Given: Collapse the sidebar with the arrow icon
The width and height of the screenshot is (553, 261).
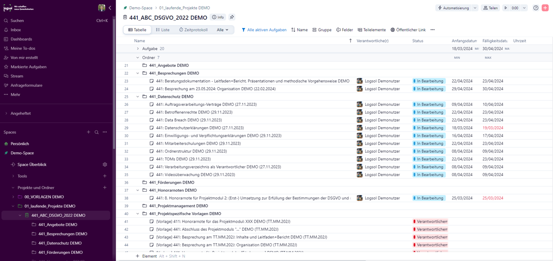Looking at the screenshot, I should (110, 8).
